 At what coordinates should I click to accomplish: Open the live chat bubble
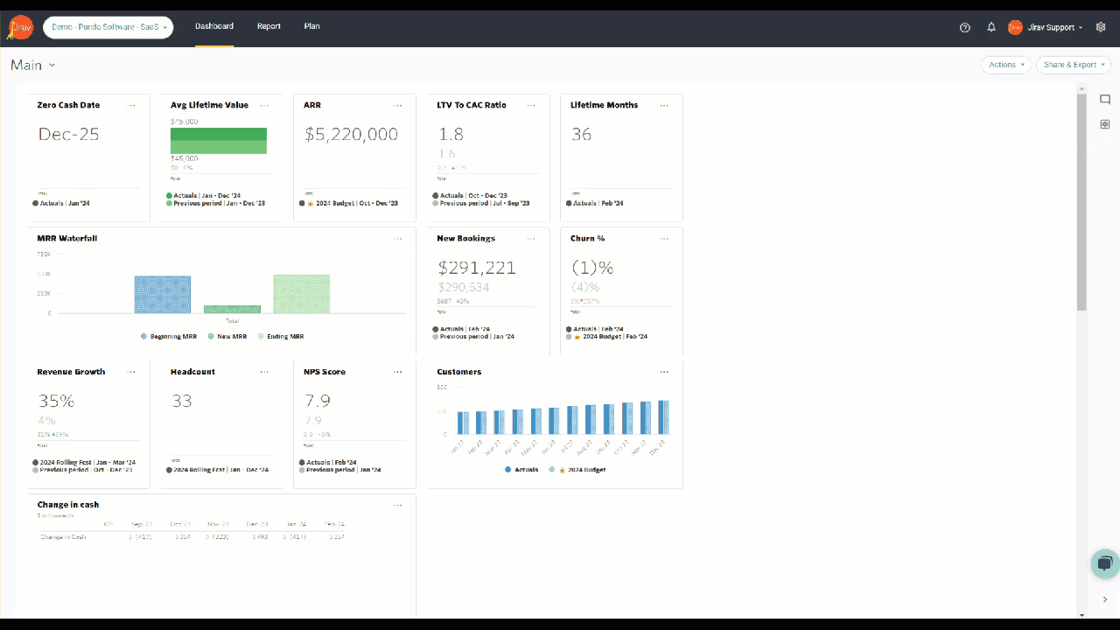click(1105, 563)
